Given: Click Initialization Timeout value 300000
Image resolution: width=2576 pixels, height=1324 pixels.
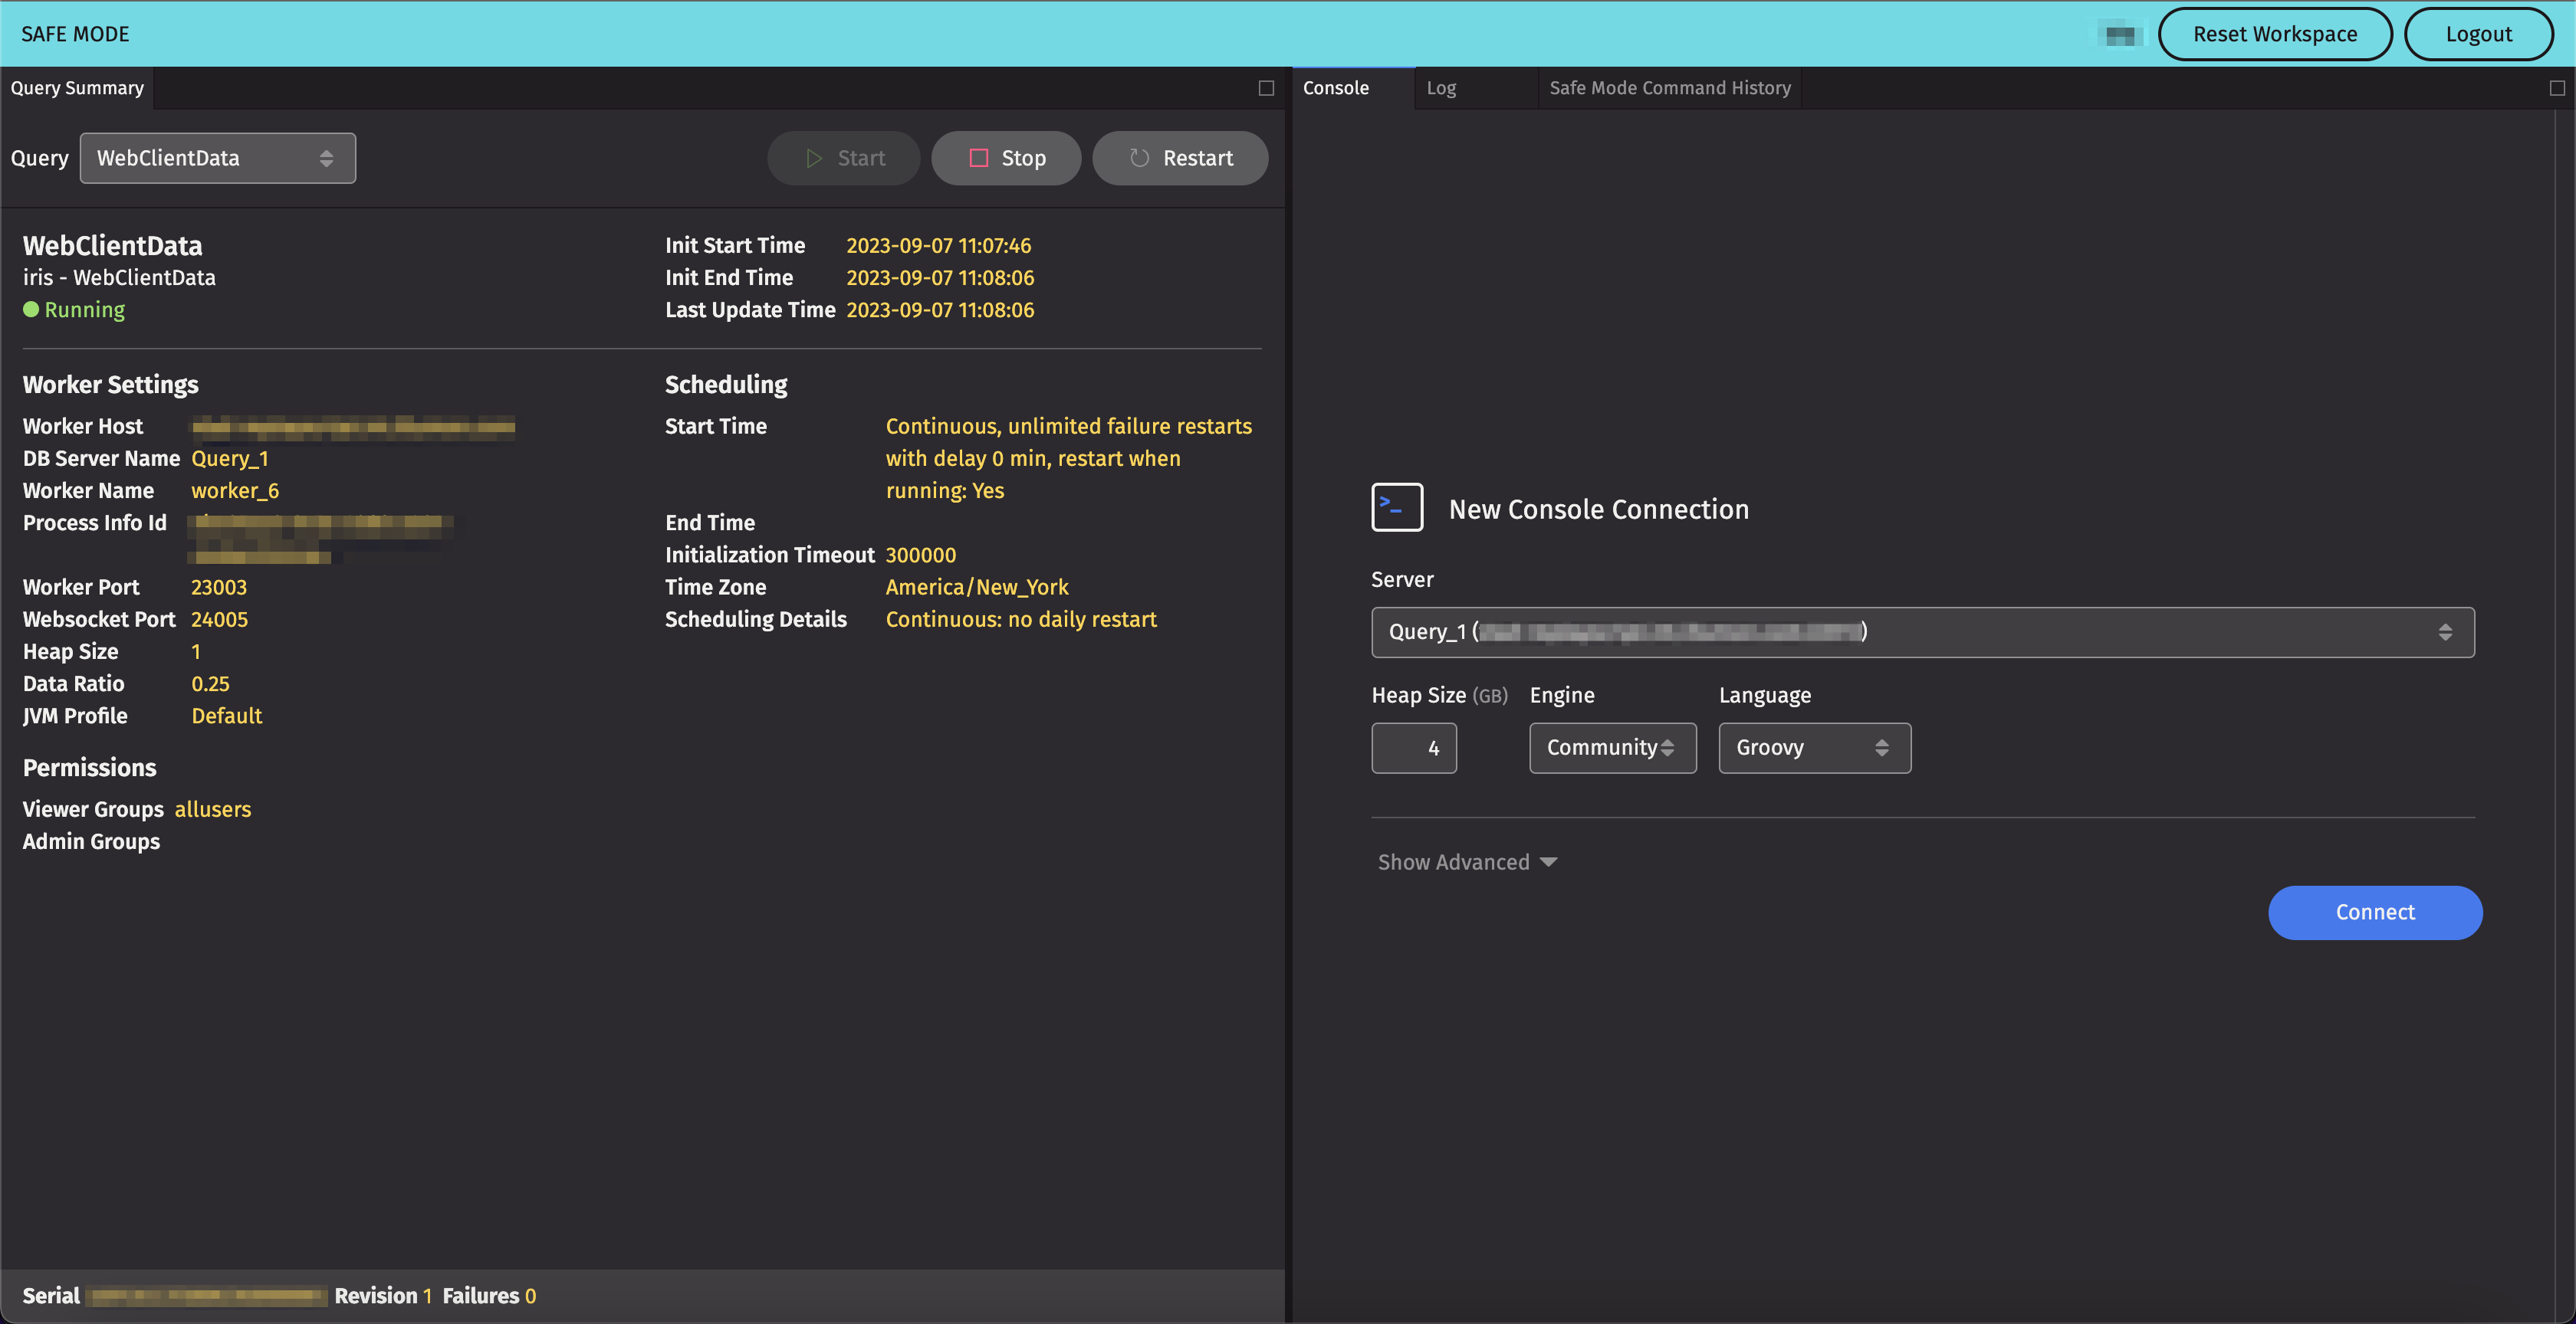Looking at the screenshot, I should (920, 555).
